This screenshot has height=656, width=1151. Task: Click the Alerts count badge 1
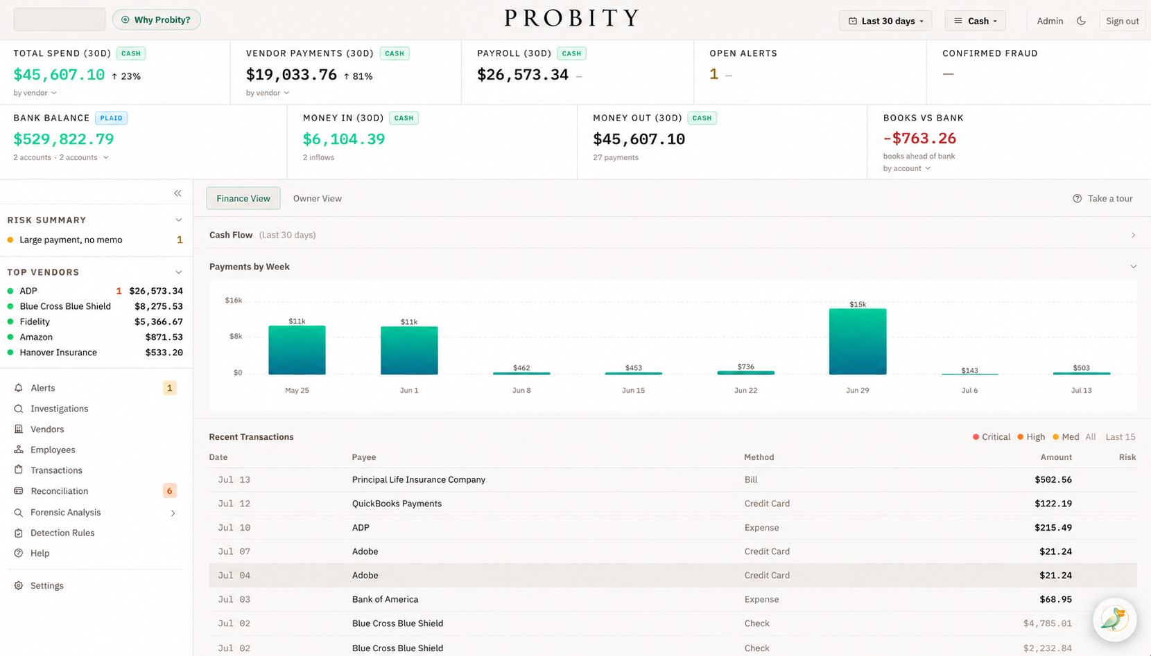pos(169,388)
